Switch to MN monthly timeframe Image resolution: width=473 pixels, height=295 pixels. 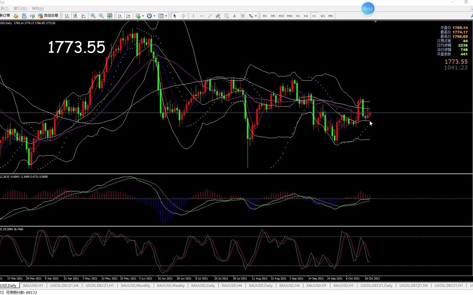[x=331, y=16]
